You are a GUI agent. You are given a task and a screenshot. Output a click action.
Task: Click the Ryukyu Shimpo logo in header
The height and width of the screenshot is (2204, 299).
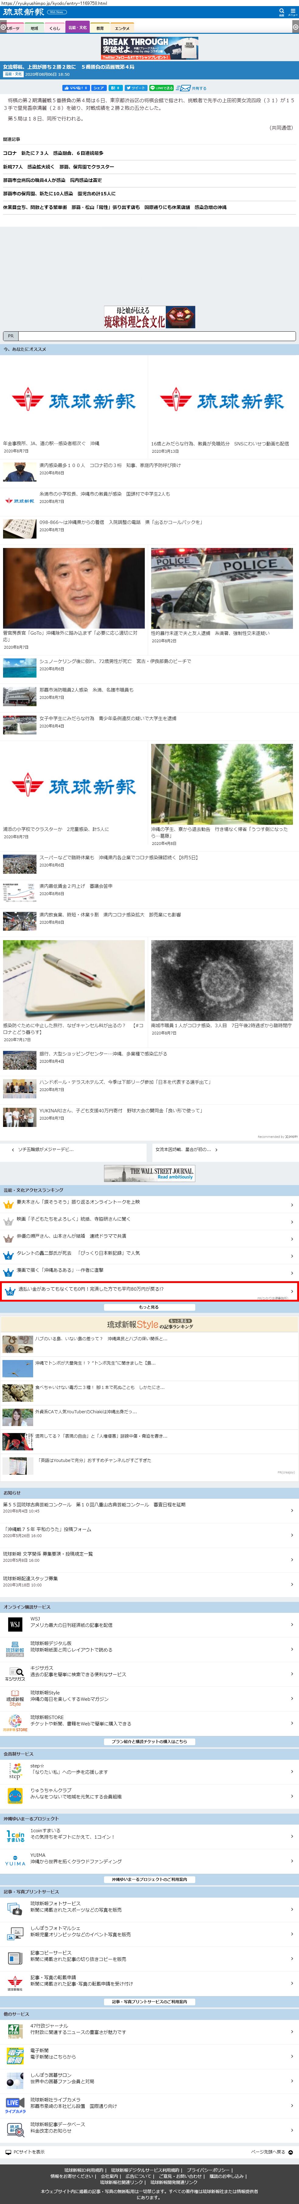[24, 12]
